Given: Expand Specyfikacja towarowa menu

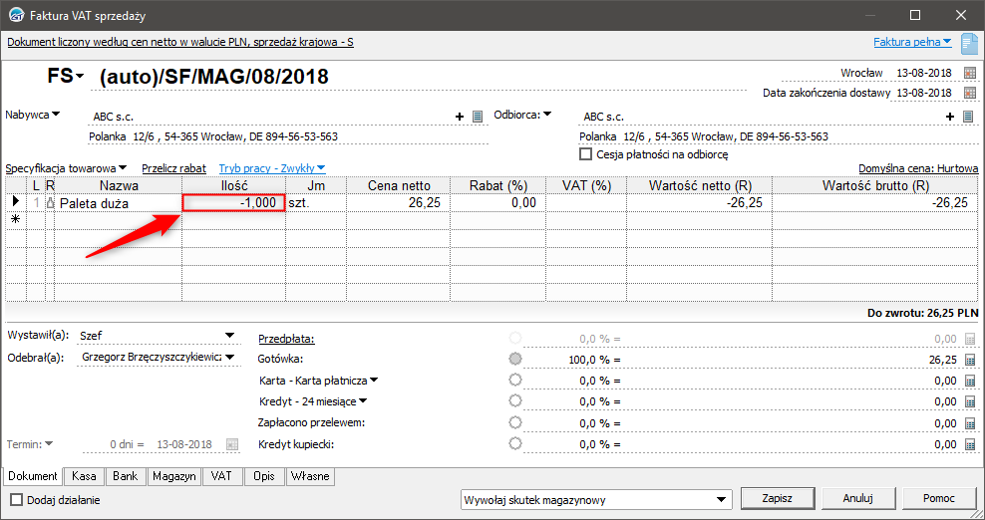Looking at the screenshot, I should (123, 167).
